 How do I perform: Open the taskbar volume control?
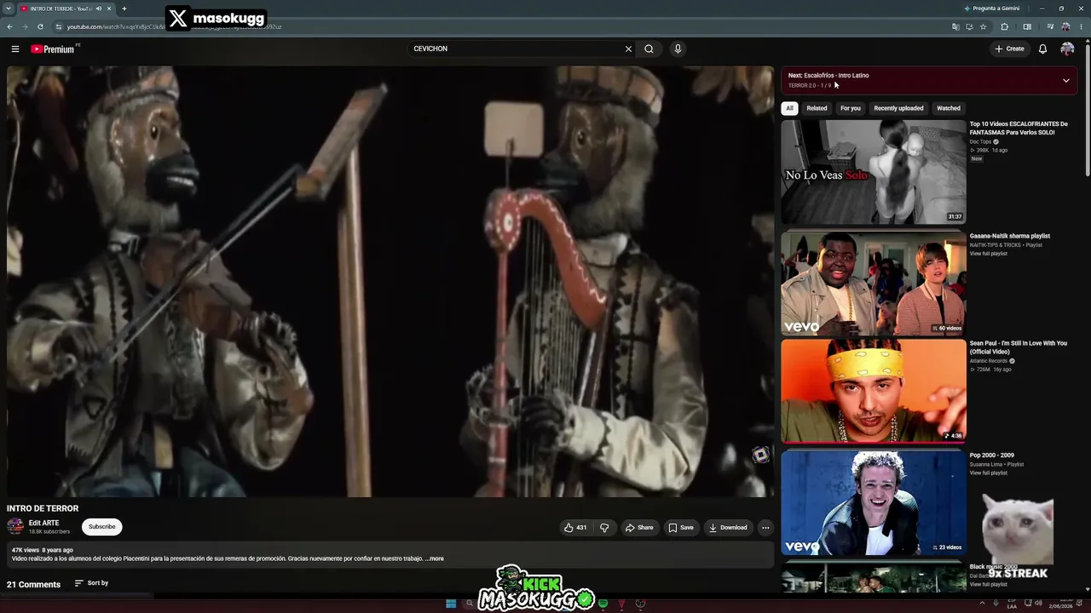[x=1037, y=604]
